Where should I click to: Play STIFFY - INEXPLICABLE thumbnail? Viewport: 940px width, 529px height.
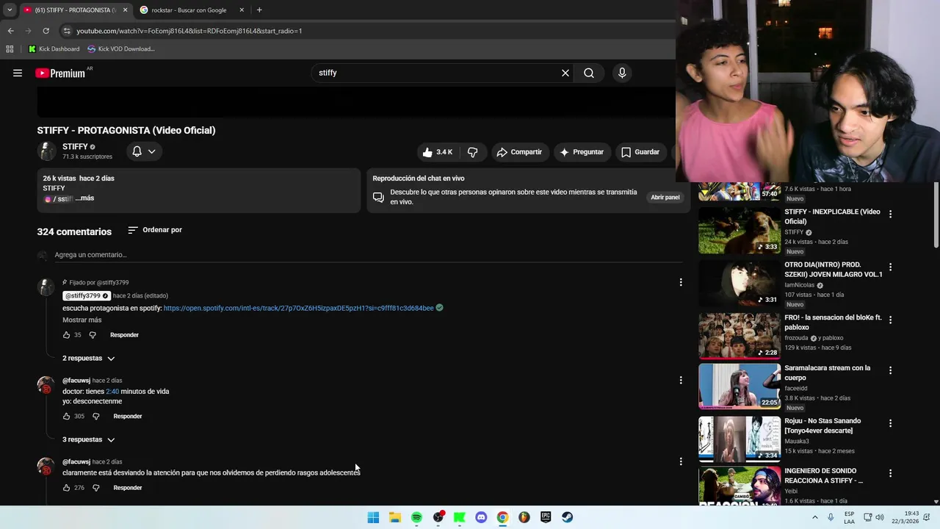(x=740, y=231)
